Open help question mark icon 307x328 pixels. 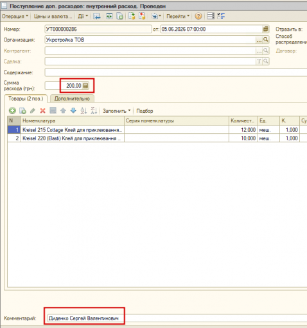(198, 16)
